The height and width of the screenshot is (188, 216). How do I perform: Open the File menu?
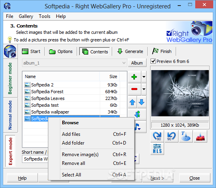(10, 16)
